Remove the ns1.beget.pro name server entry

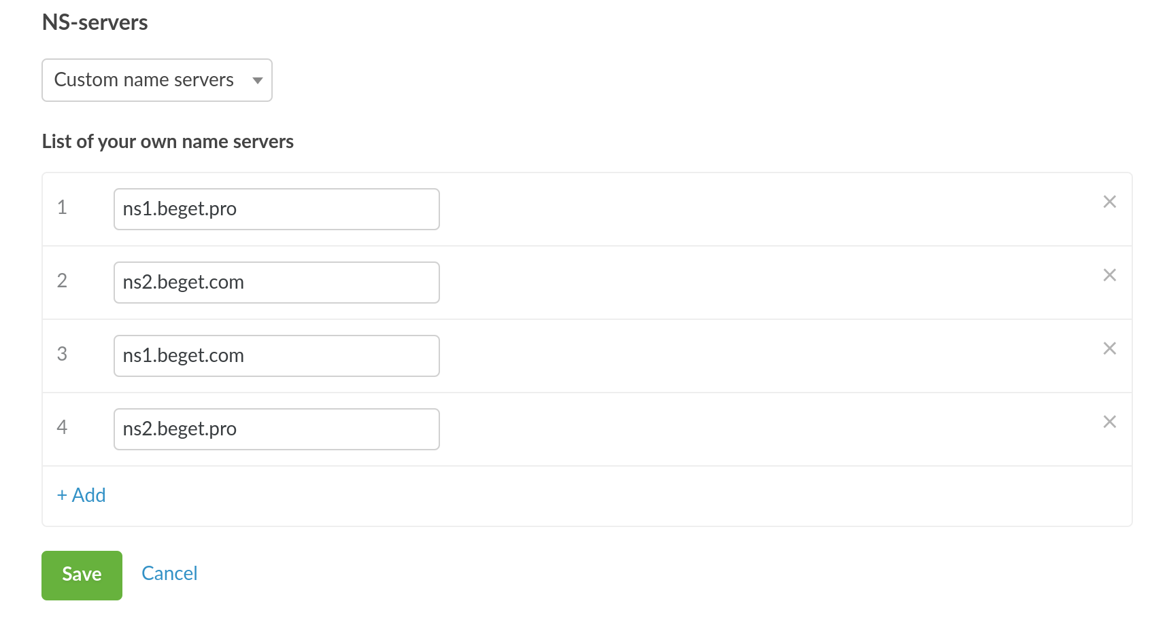tap(1109, 202)
